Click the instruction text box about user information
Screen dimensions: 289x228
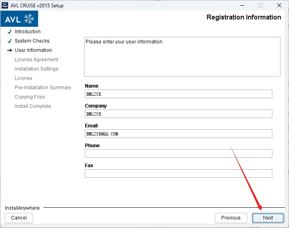182,57
